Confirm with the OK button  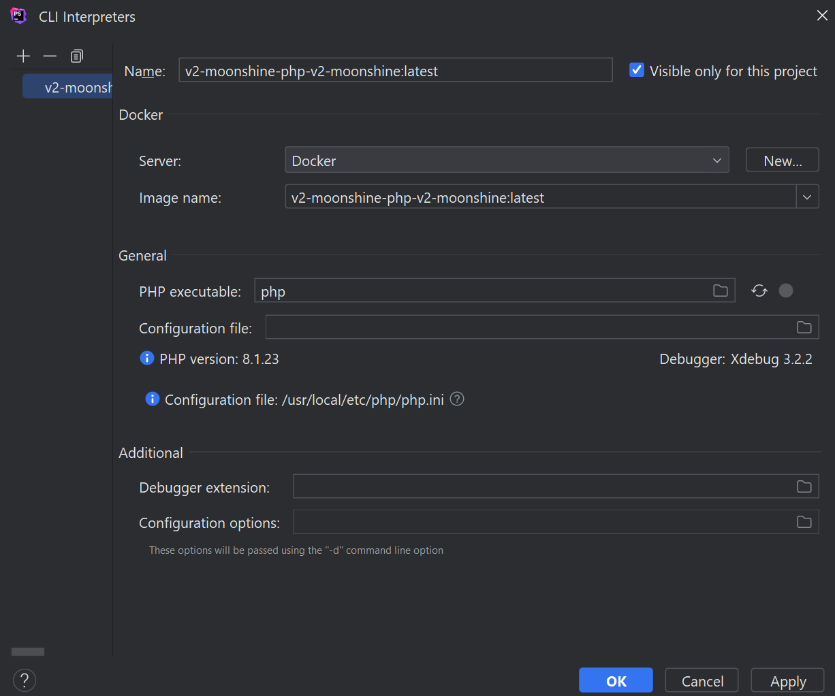coord(616,680)
